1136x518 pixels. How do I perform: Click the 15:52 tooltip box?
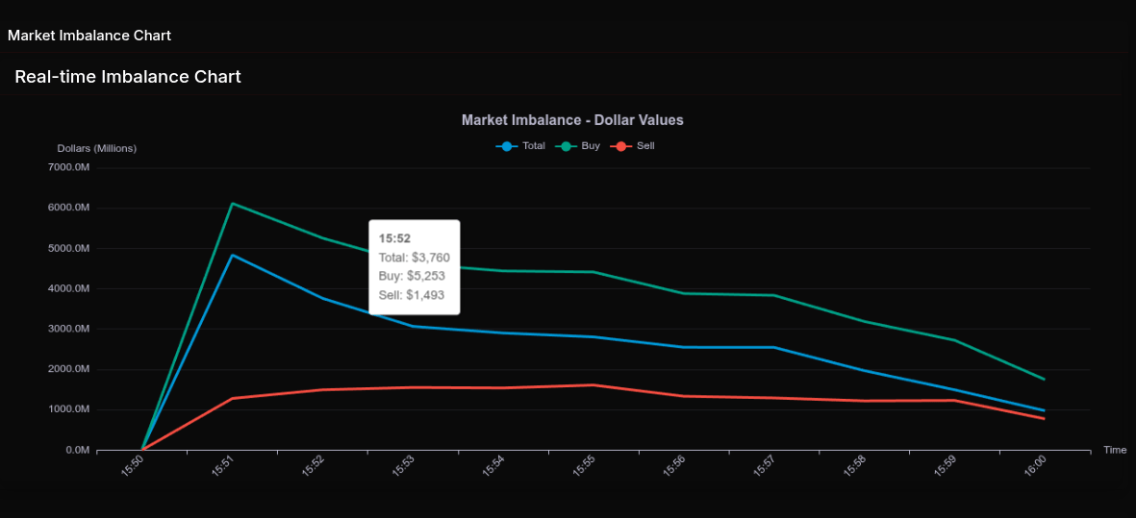pyautogui.click(x=414, y=267)
